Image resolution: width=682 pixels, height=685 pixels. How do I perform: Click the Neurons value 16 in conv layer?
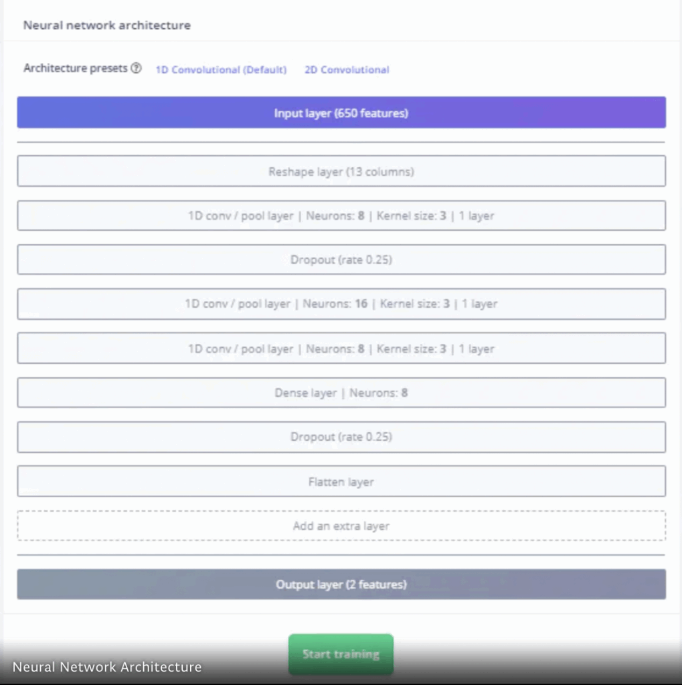[361, 304]
